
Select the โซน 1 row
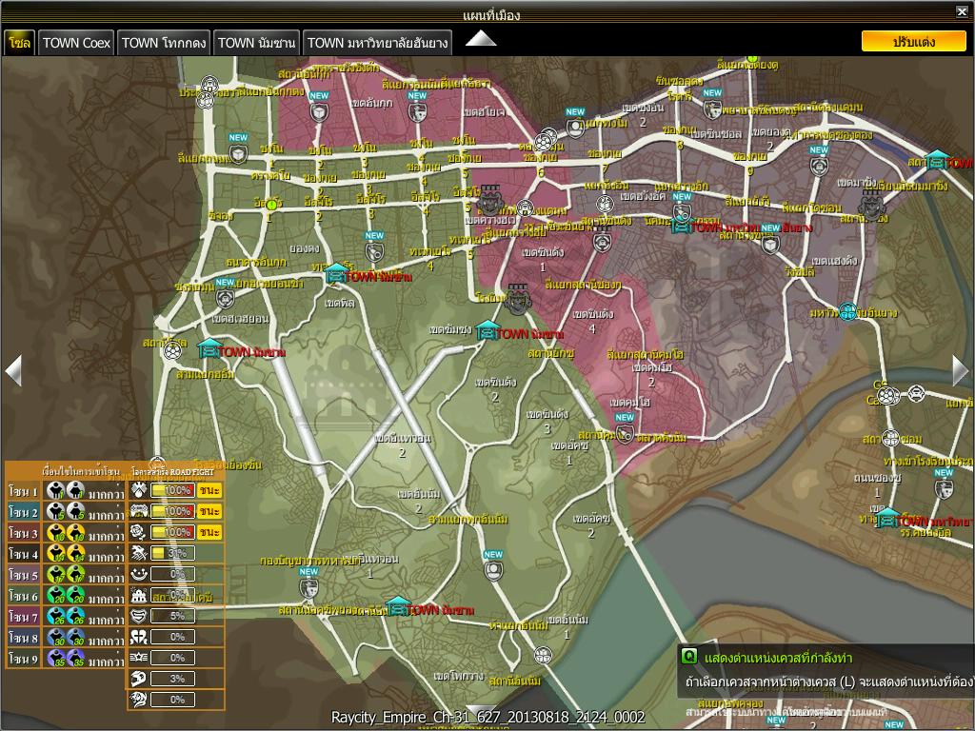[x=65, y=491]
